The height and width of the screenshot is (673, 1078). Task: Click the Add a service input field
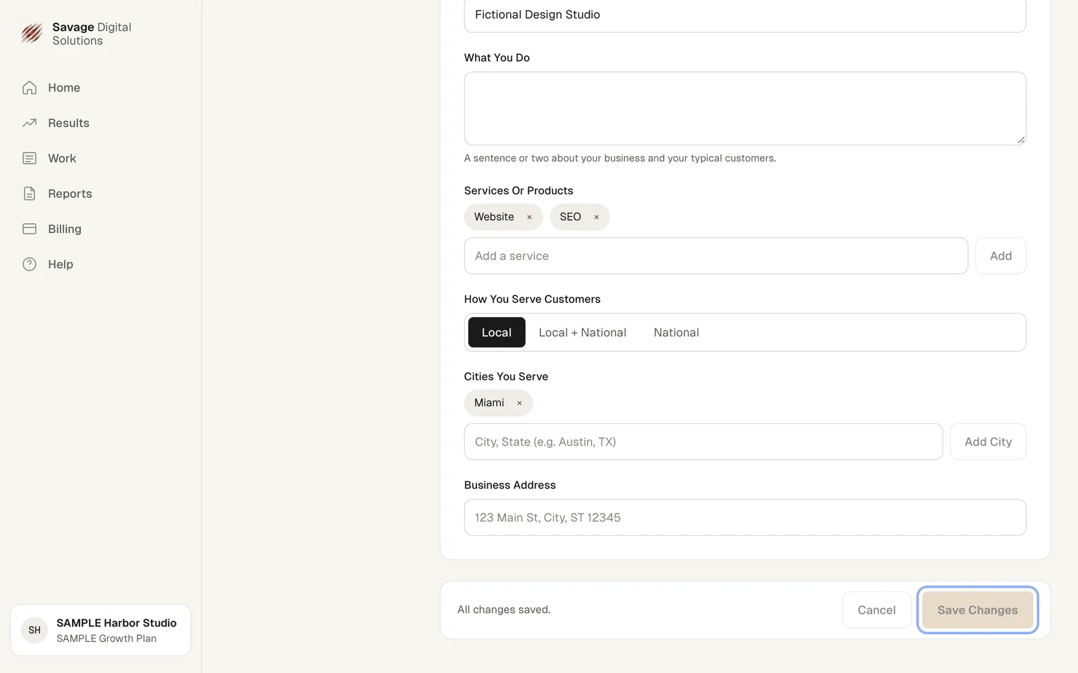(716, 256)
